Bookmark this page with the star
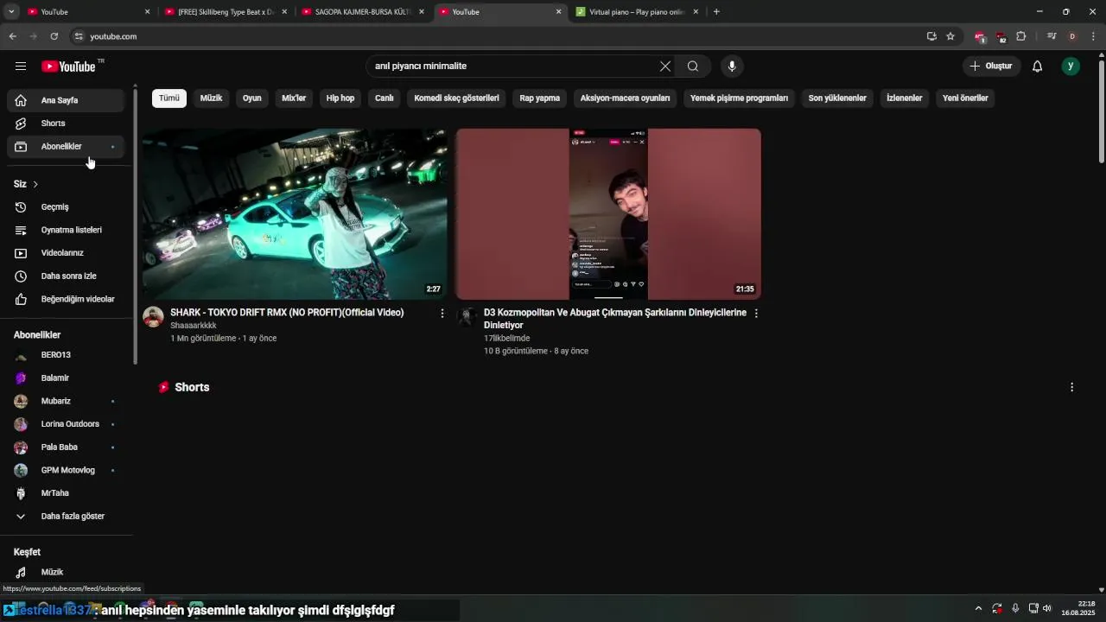 click(950, 36)
